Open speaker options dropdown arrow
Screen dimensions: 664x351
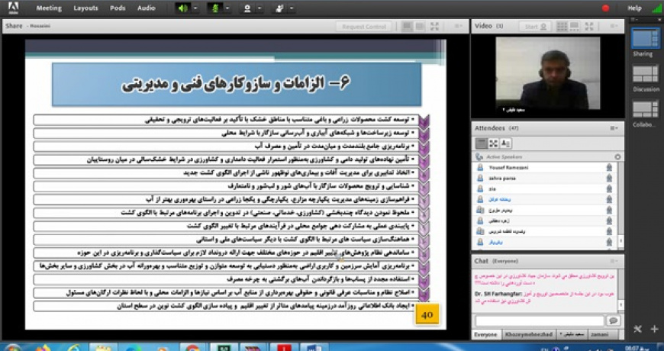[x=195, y=8]
